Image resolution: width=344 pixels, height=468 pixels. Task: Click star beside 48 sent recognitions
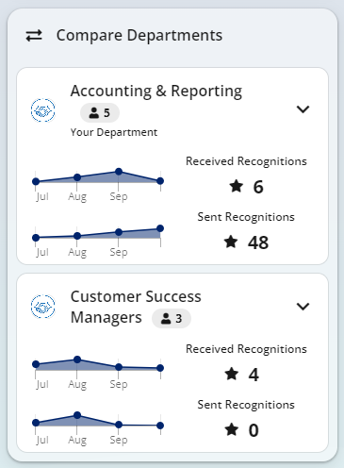(x=231, y=242)
